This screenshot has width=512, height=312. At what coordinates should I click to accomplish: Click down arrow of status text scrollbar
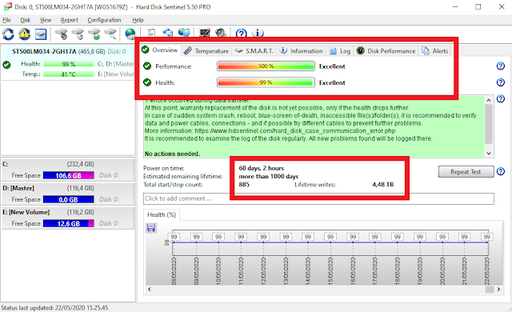(489, 154)
